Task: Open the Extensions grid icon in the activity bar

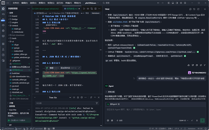Action: click(3, 44)
